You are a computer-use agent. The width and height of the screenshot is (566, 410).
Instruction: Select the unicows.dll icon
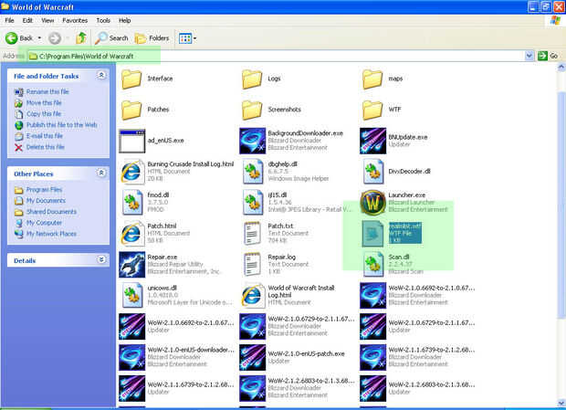[x=132, y=296]
